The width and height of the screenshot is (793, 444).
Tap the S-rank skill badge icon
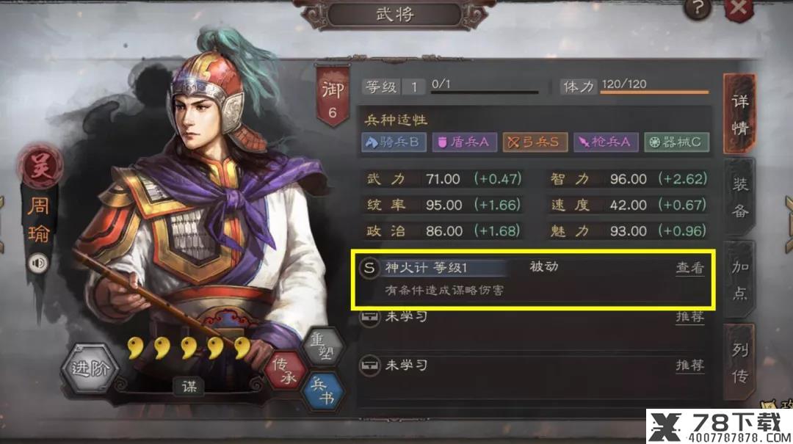point(369,268)
